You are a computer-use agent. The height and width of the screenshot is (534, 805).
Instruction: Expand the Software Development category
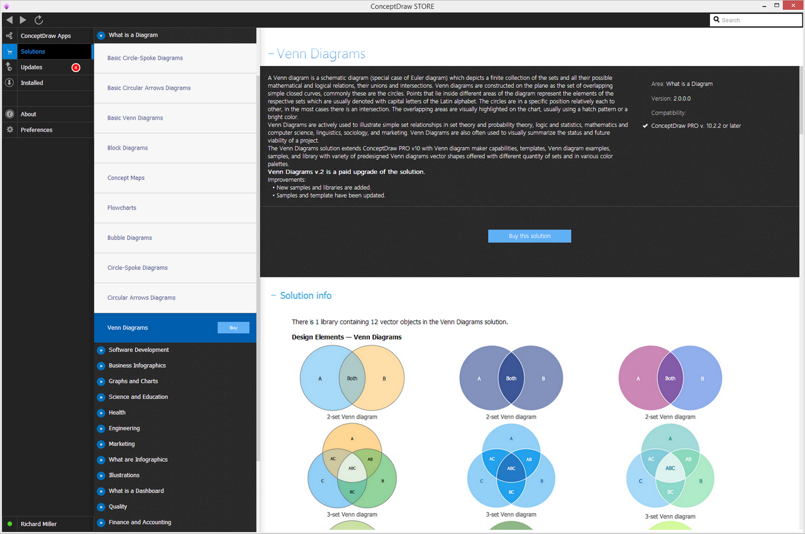coord(101,350)
